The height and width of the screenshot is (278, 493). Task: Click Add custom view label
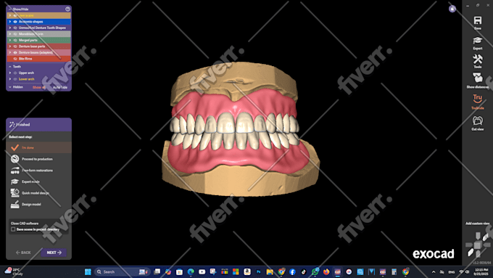(477, 224)
